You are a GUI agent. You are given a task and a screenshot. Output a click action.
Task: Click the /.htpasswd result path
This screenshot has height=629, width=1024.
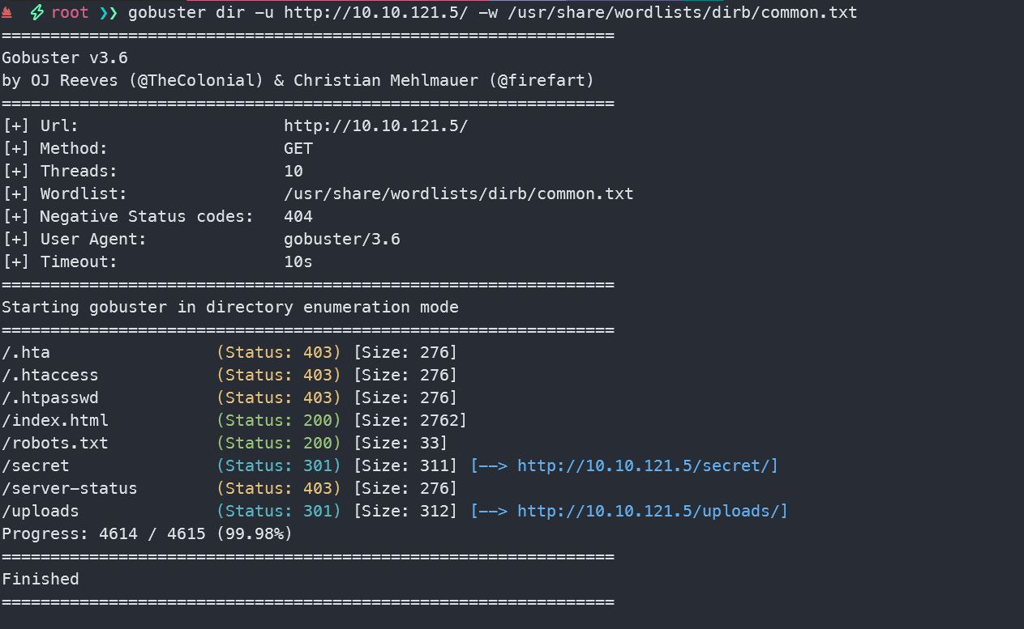(50, 397)
